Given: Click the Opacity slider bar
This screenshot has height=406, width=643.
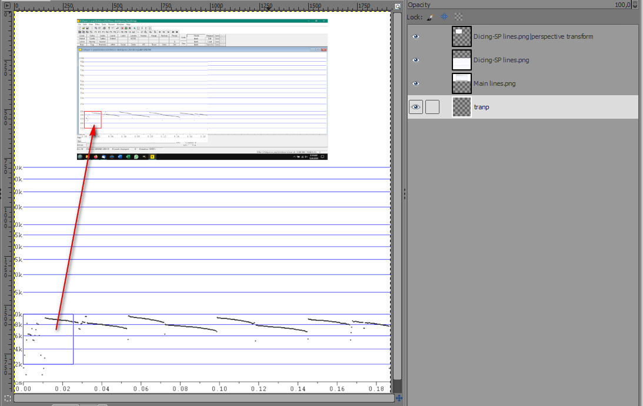Looking at the screenshot, I should (x=518, y=5).
